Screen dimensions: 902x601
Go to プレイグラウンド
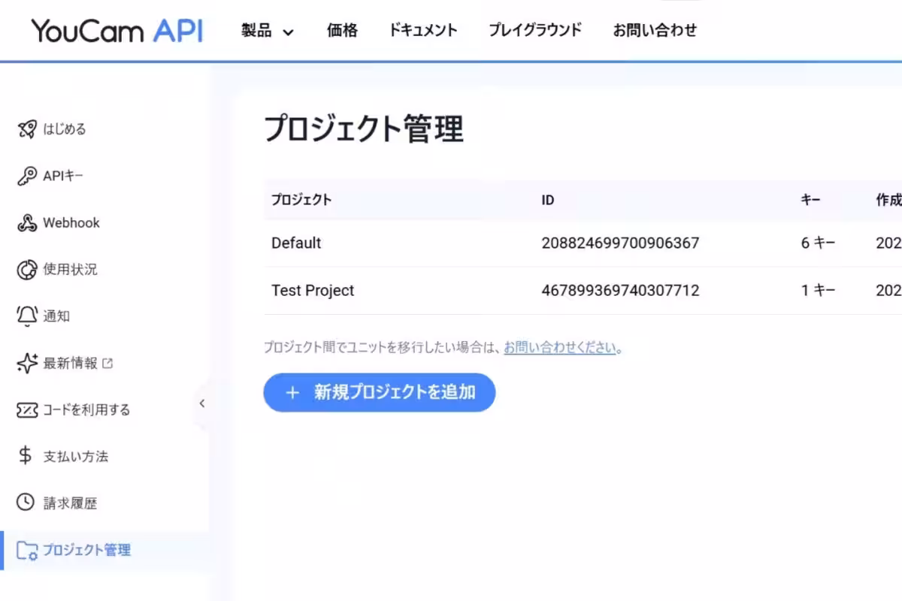535,31
